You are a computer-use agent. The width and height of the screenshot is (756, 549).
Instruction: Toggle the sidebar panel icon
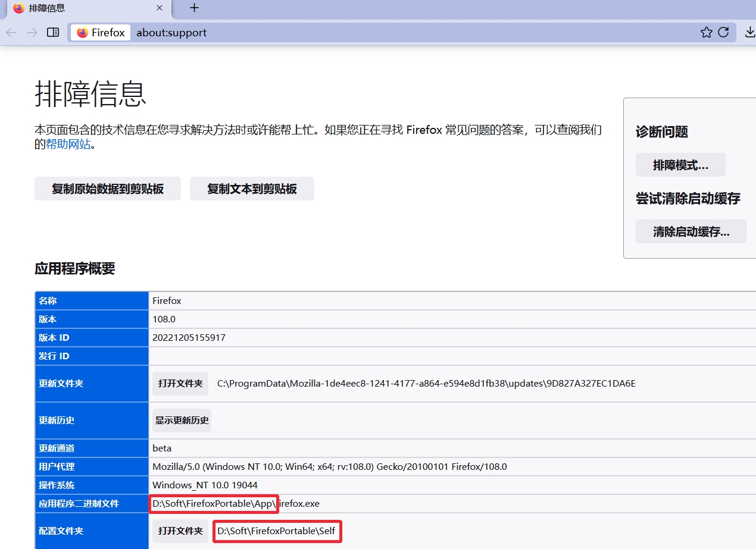(53, 32)
